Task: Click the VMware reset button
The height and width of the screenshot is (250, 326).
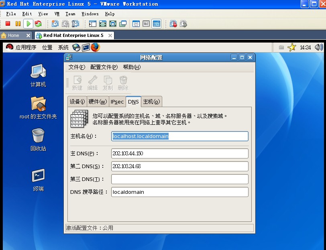Action: tap(38, 24)
